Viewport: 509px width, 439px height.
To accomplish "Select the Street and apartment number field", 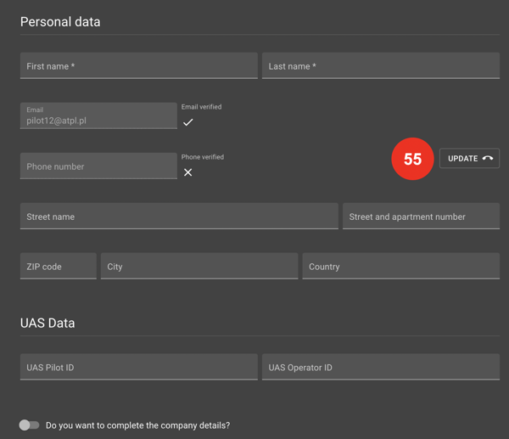I will [421, 217].
